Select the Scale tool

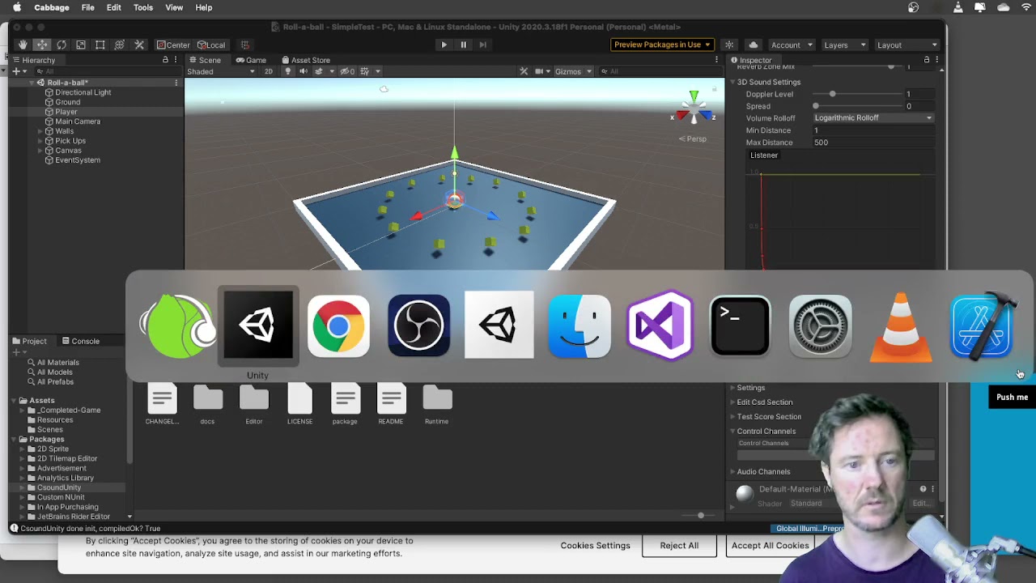[x=81, y=45]
